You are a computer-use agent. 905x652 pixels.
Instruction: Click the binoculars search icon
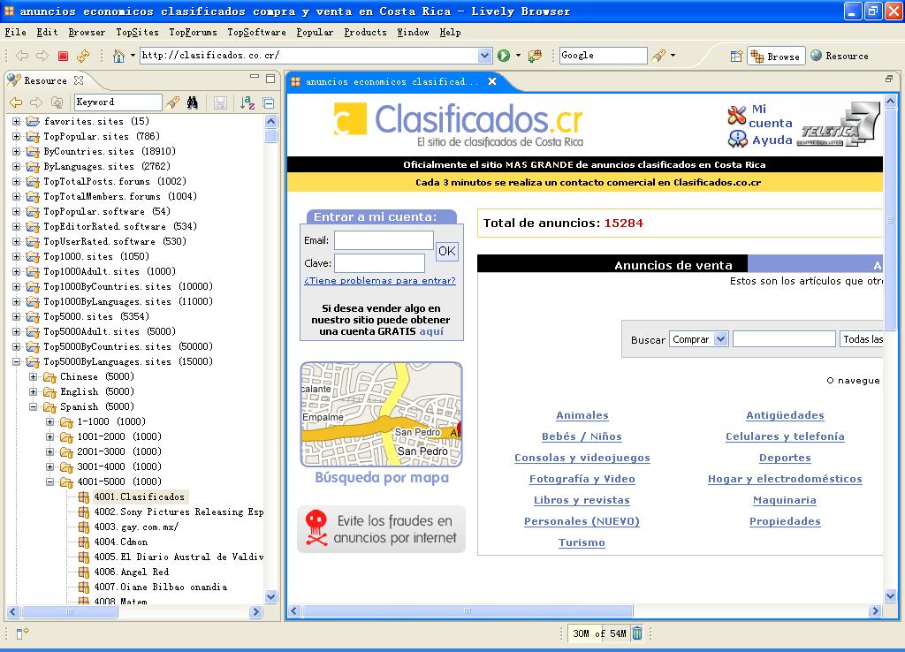pos(192,102)
